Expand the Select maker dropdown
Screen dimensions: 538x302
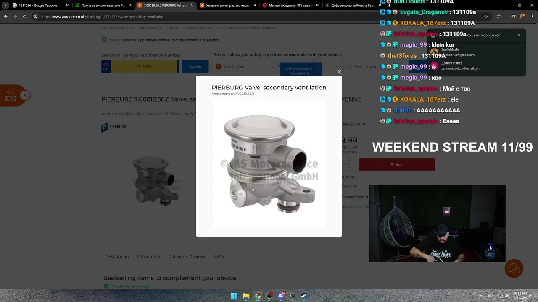[245, 66]
